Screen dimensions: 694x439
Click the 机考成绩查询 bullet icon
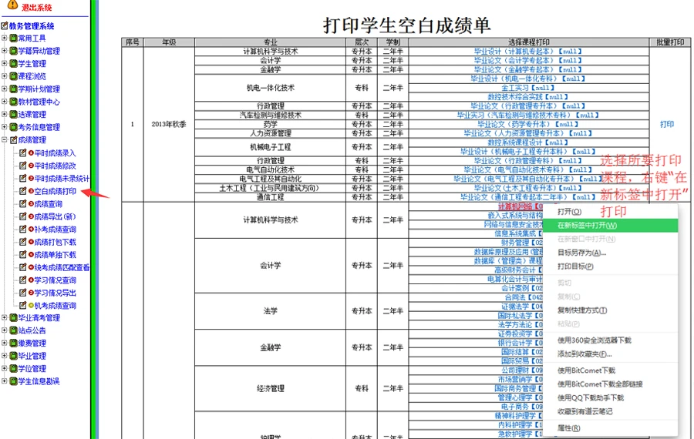[x=29, y=306]
